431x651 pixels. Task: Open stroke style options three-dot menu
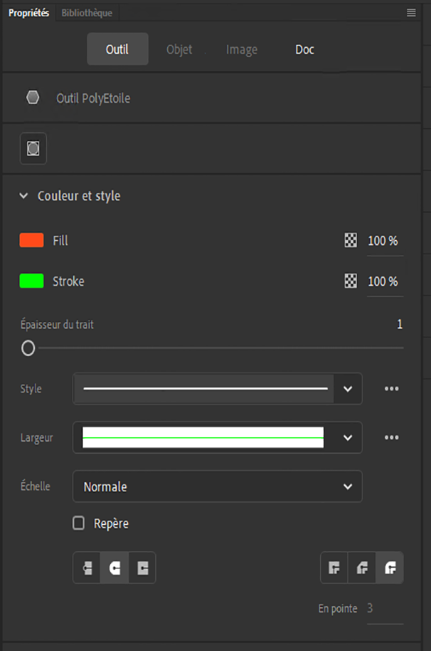[x=391, y=389]
